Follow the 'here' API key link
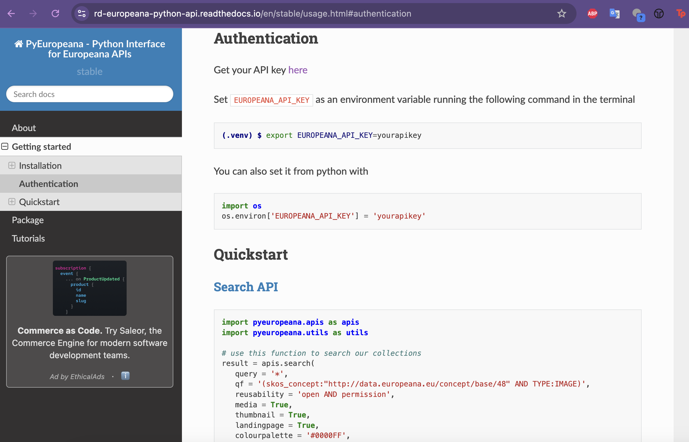The height and width of the screenshot is (442, 689). pyautogui.click(x=297, y=70)
